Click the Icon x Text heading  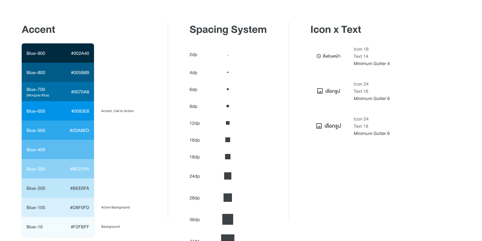336,30
